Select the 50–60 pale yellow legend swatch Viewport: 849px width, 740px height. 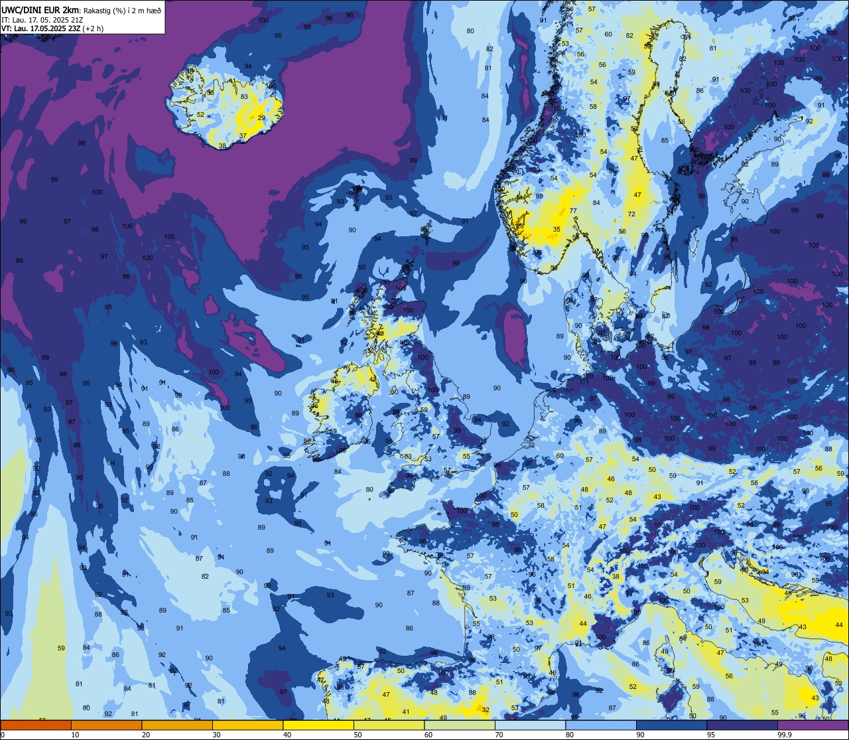tap(389, 725)
